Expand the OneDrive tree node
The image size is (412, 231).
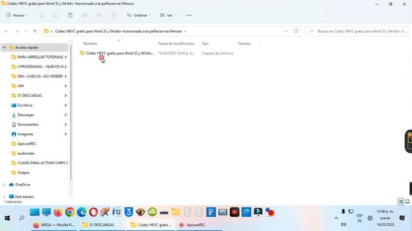(x=5, y=185)
